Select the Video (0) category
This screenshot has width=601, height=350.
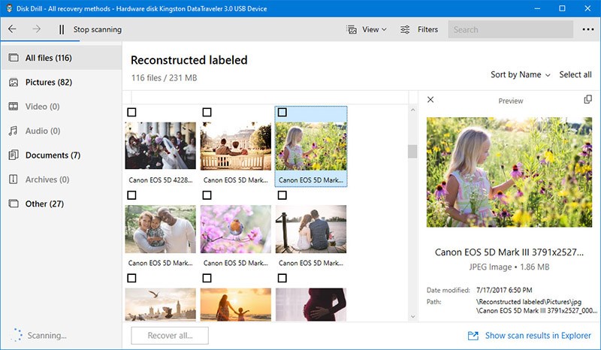[x=62, y=107]
